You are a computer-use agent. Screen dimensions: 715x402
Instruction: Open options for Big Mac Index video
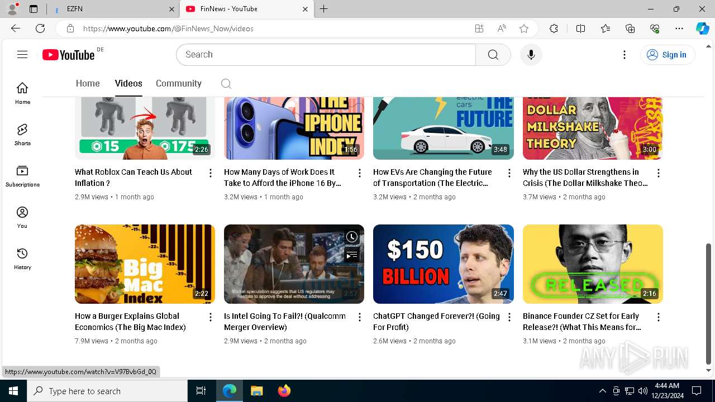211,317
